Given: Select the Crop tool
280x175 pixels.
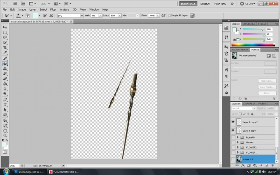Looking at the screenshot, I should (x=5, y=48).
